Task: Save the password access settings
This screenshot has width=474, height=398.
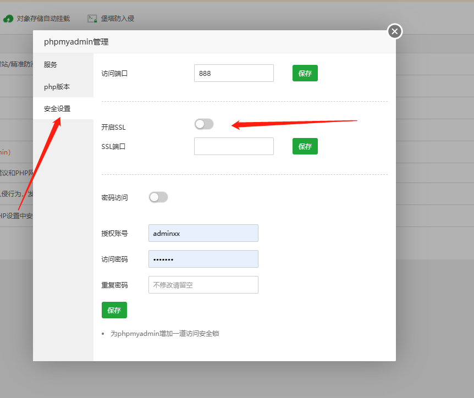Action: click(x=114, y=310)
